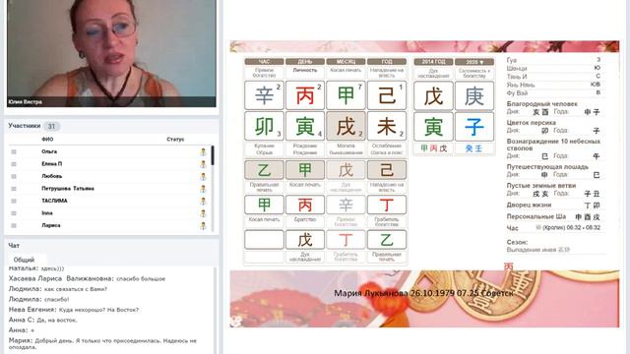This screenshot has height=354, width=630.
Task: Select the red 丁 tile labeled Грабитель богатства under ГОД
Action: pyautogui.click(x=387, y=205)
